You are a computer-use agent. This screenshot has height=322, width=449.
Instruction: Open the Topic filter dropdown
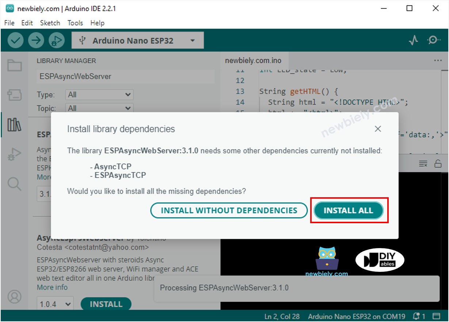(x=99, y=108)
